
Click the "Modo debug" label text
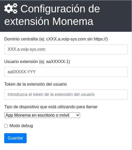pos(21,126)
